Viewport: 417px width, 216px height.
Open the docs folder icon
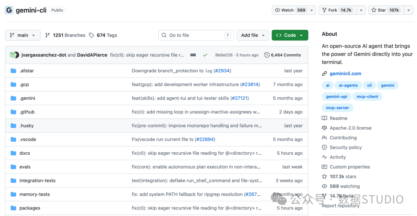tap(13, 153)
